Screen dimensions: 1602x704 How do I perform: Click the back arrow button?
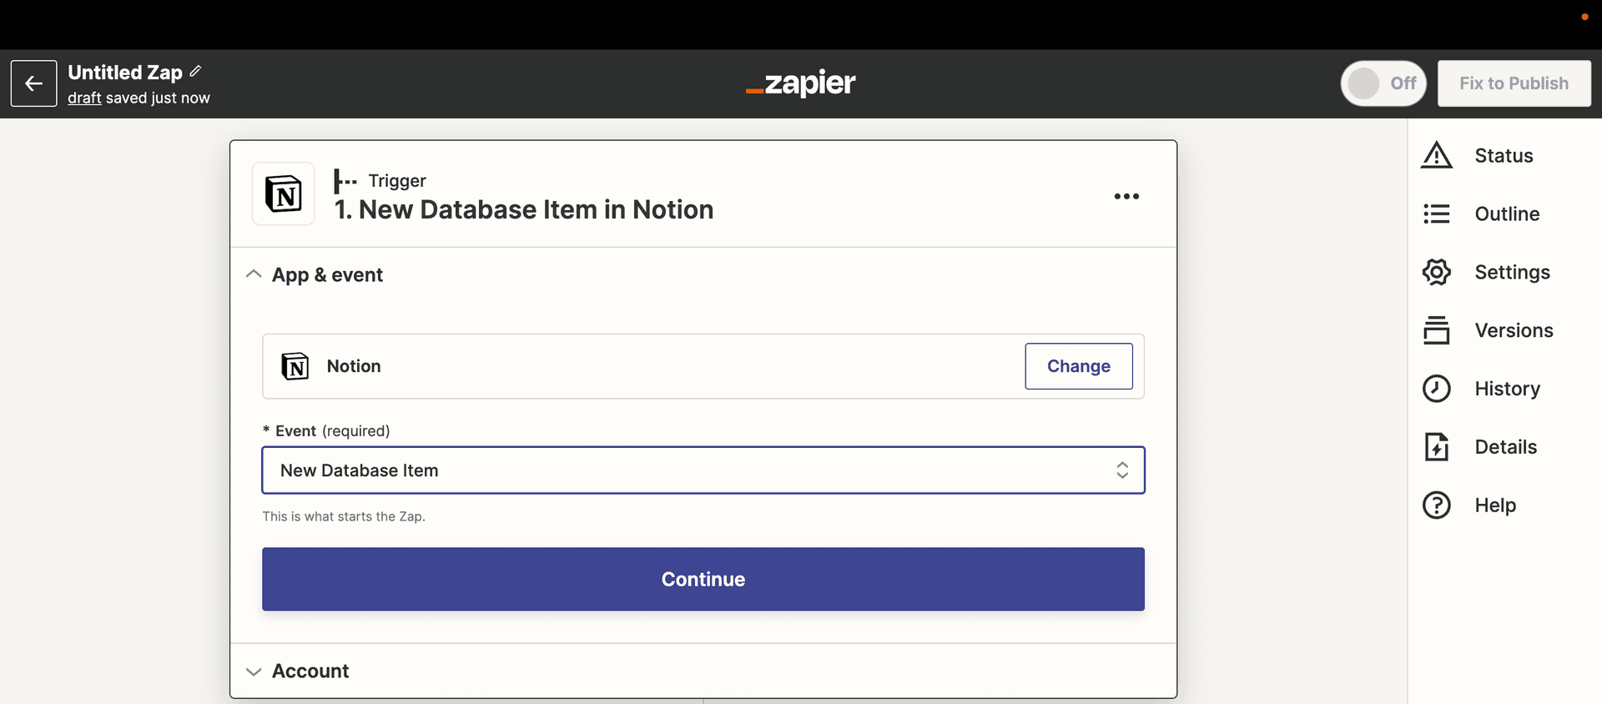34,83
